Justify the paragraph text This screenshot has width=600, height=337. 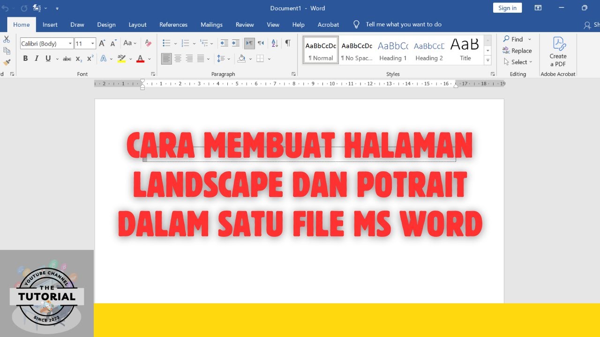point(201,59)
